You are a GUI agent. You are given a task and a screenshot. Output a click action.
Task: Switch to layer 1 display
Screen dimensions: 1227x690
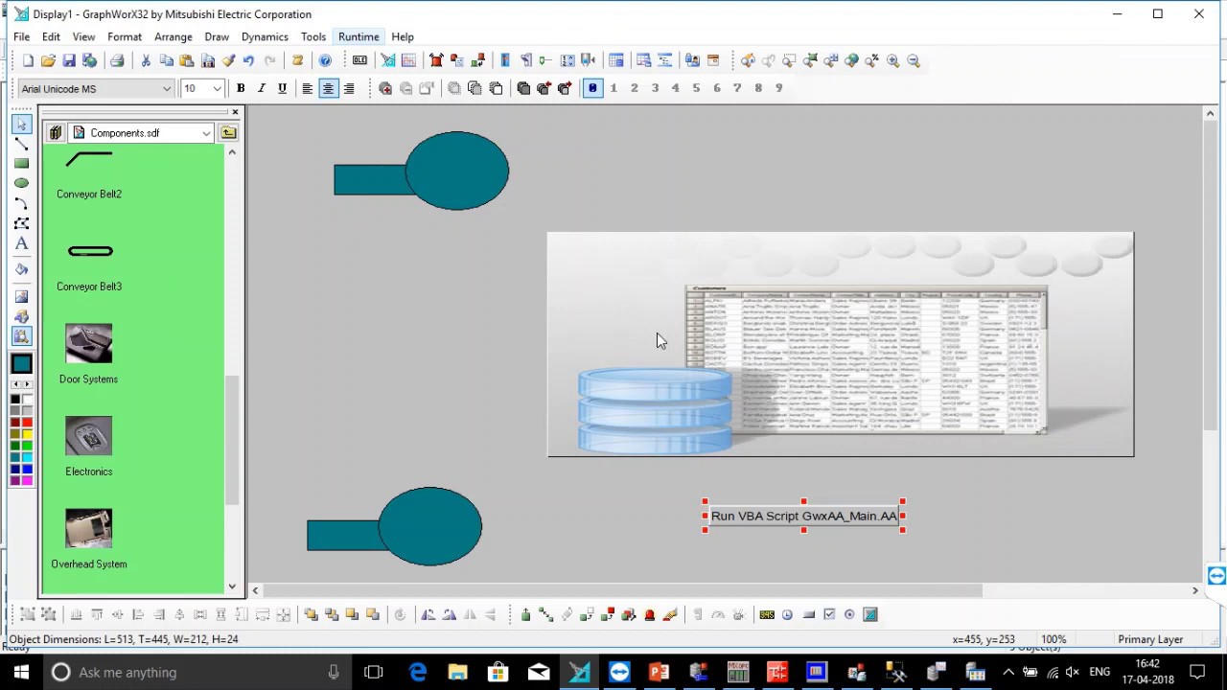[x=613, y=88]
